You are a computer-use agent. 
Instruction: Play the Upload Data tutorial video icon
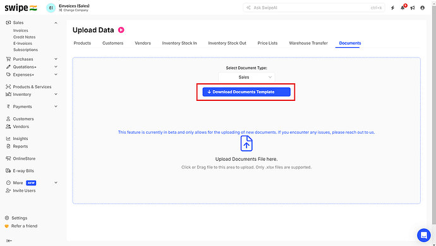coord(121,30)
